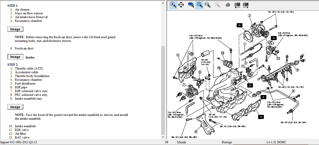
Task: Go to next image camera icon
Action: 245,5
